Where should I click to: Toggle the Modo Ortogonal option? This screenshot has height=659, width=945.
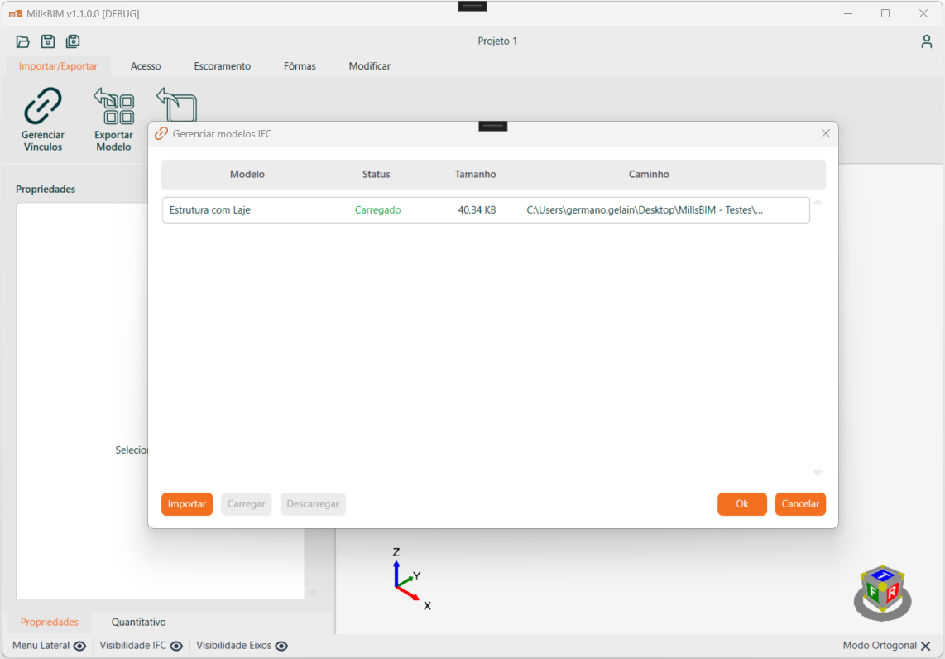coord(925,646)
